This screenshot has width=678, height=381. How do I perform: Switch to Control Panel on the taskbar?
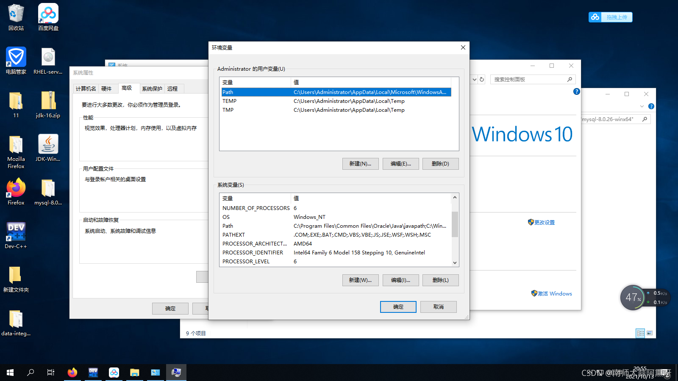[156, 373]
